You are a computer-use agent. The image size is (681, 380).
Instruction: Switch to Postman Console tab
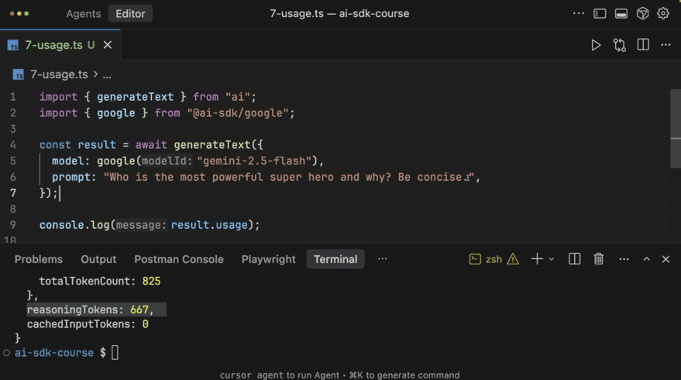pos(179,259)
